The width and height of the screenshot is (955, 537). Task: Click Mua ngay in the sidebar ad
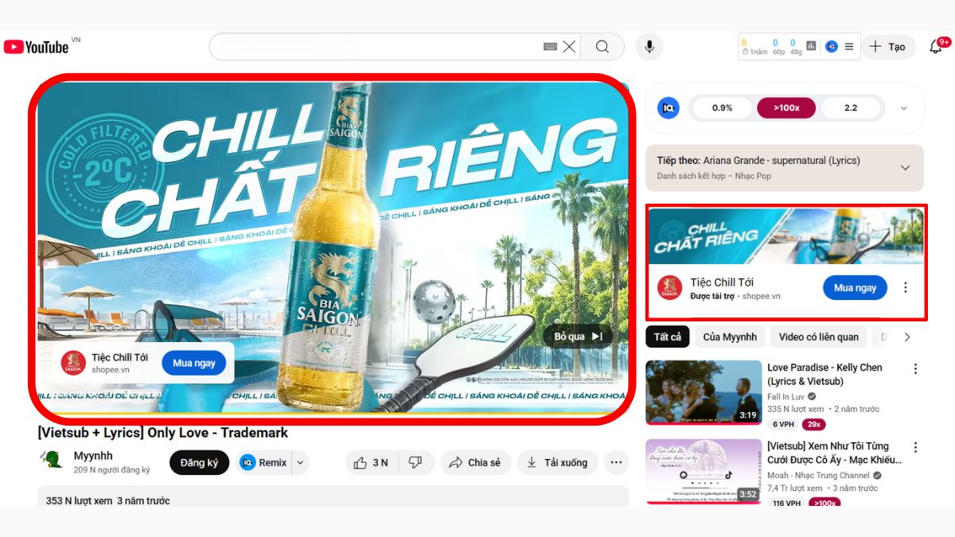855,288
